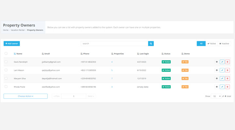Click the (empty date) last login cell

point(143,87)
